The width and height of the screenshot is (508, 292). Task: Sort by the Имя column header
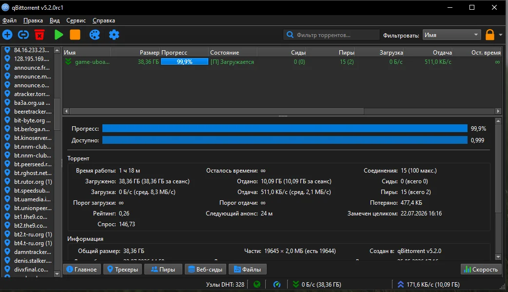[x=87, y=52]
